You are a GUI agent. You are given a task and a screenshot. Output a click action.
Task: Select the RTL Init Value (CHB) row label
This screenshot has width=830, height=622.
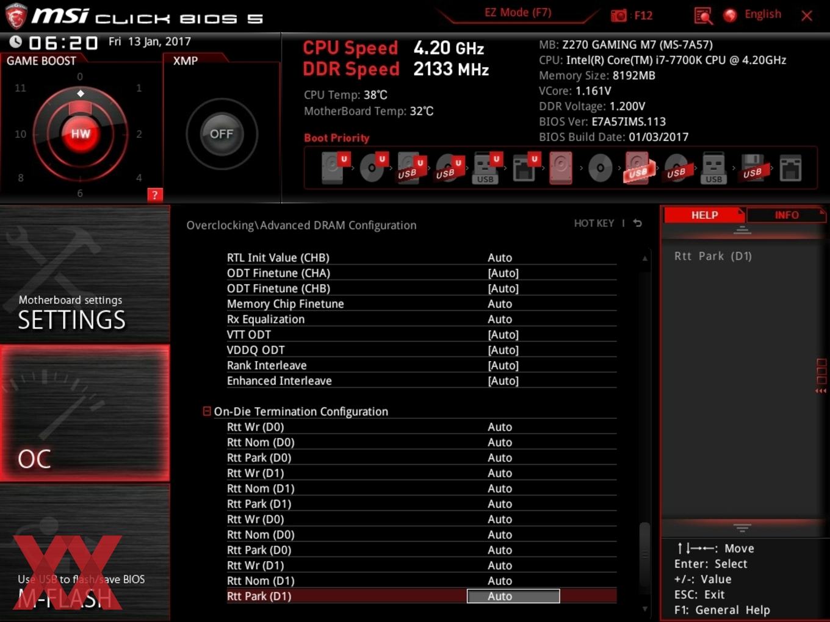pyautogui.click(x=278, y=258)
